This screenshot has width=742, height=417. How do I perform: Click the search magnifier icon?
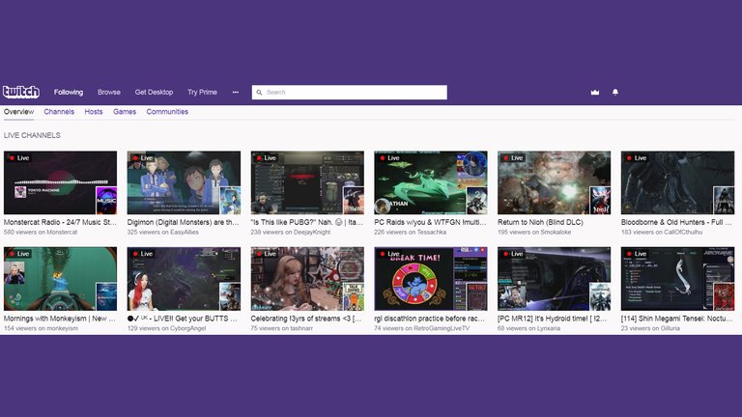click(x=259, y=93)
